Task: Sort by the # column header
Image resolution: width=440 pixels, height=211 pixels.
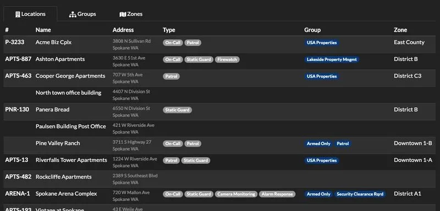Action: coord(7,30)
